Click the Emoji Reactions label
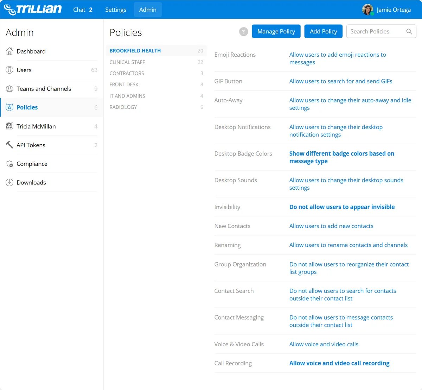 [x=235, y=55]
